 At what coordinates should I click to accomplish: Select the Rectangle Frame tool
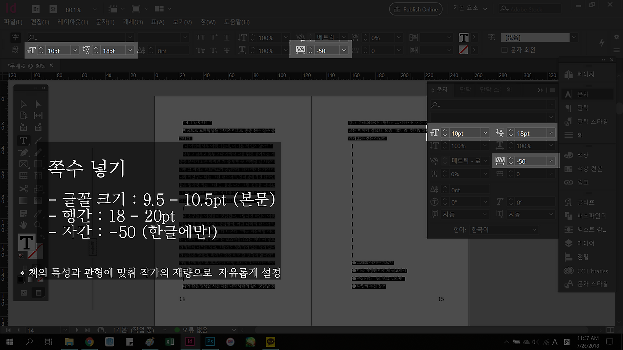click(23, 164)
